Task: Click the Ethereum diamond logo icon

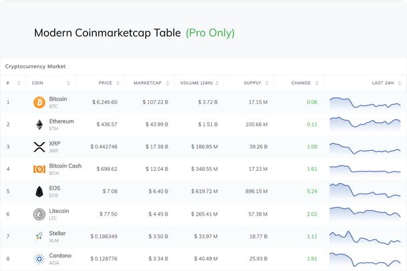Action: click(x=39, y=125)
